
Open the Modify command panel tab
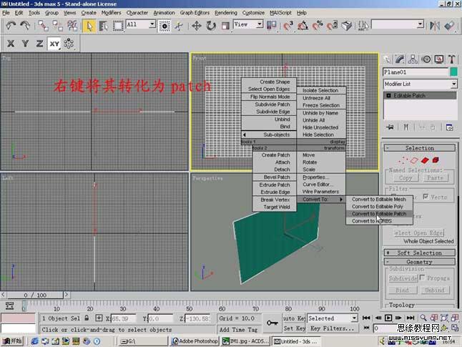coord(400,59)
